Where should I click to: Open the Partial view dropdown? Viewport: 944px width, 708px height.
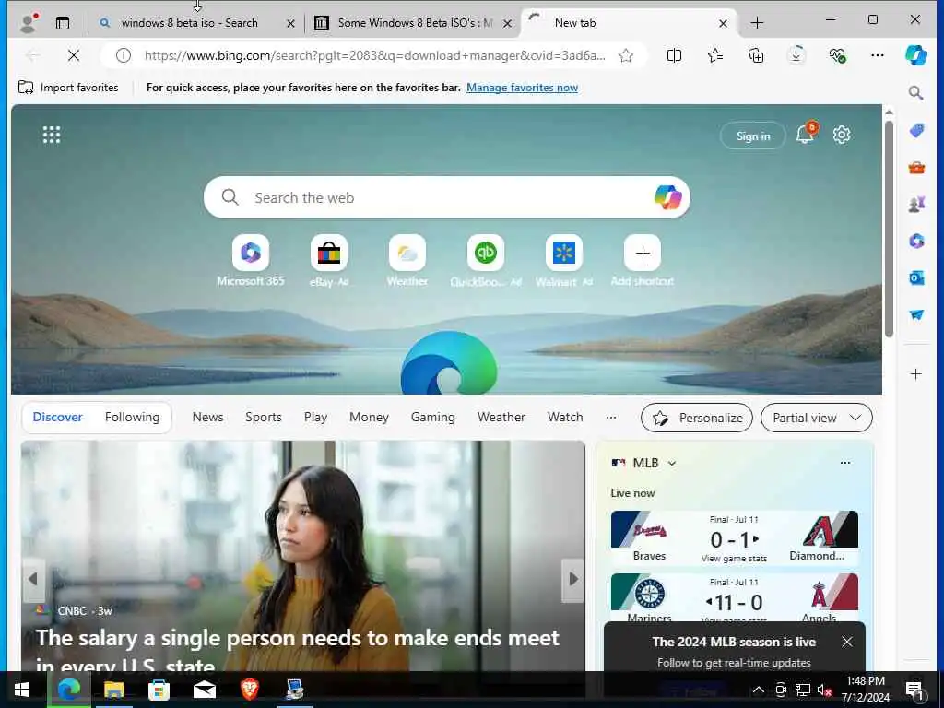tap(817, 418)
